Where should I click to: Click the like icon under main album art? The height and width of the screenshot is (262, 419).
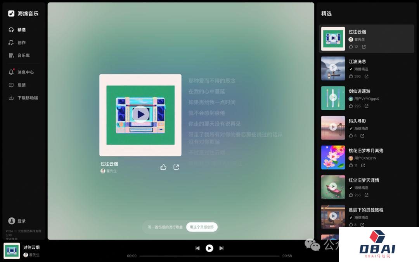pyautogui.click(x=163, y=167)
